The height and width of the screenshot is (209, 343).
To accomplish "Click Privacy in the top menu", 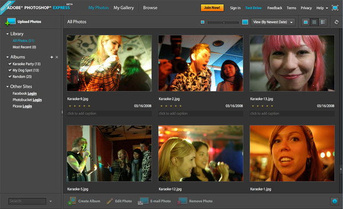I will [306, 8].
